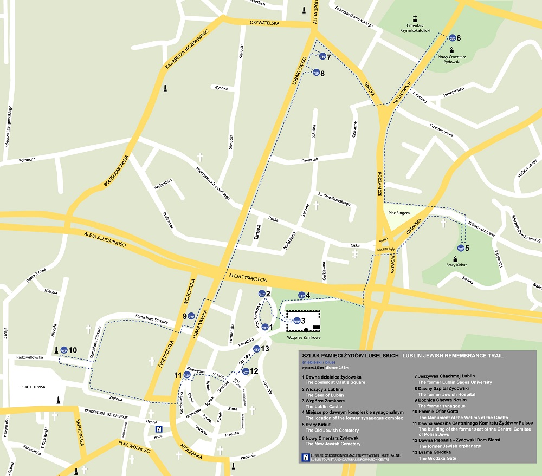Viewport: 542px width, 476px height.
Task: Click the monument icon below Podwale street
Action: coord(233,467)
